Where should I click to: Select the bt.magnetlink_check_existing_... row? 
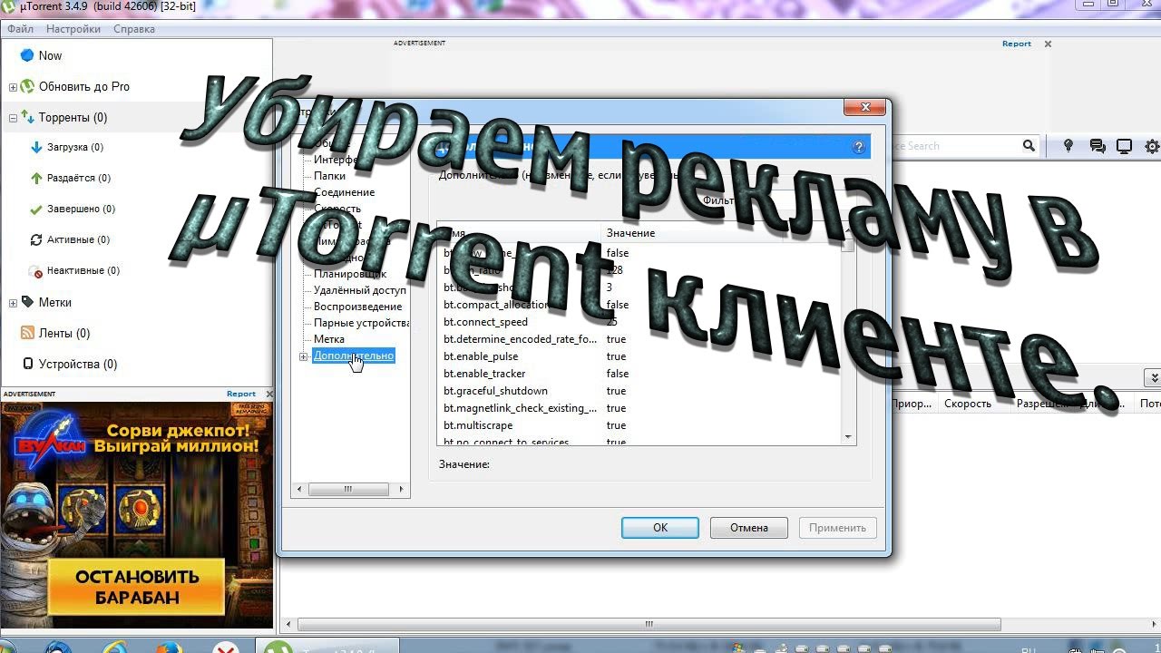639,408
